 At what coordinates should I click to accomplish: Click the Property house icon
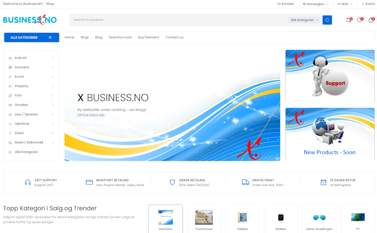(10, 86)
